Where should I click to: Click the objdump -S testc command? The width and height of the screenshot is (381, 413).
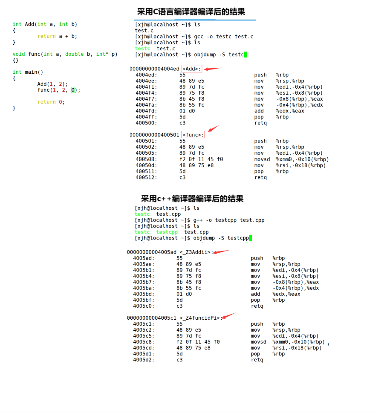(219, 55)
